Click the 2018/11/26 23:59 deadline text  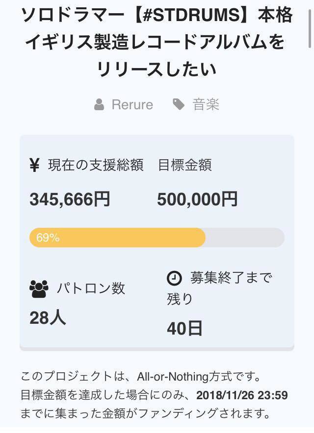click(242, 395)
